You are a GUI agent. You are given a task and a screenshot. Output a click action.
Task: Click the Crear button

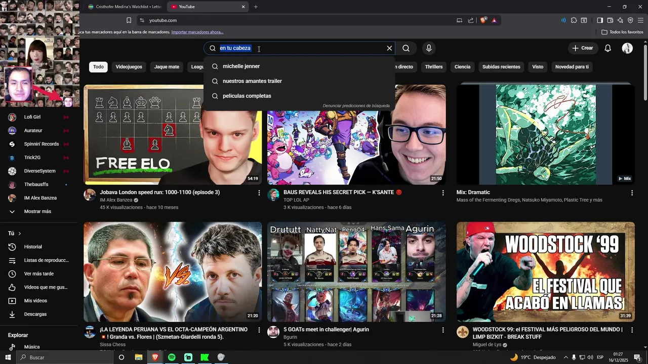(x=583, y=48)
